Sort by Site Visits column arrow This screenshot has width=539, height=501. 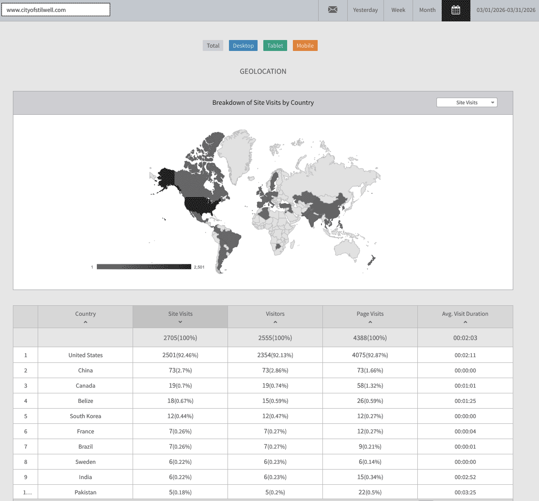coord(180,322)
